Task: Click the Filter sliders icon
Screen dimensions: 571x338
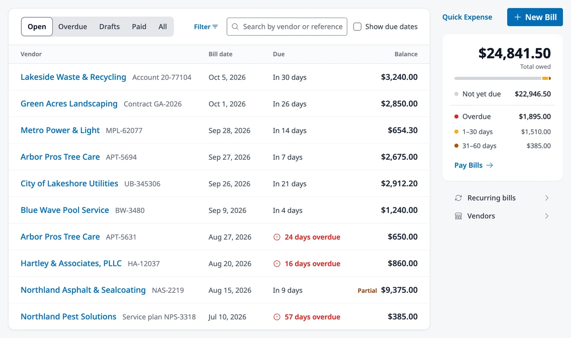Action: [215, 27]
